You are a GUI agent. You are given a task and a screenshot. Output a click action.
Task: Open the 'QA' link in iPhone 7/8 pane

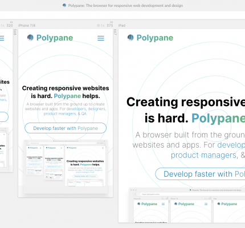[x=84, y=113]
